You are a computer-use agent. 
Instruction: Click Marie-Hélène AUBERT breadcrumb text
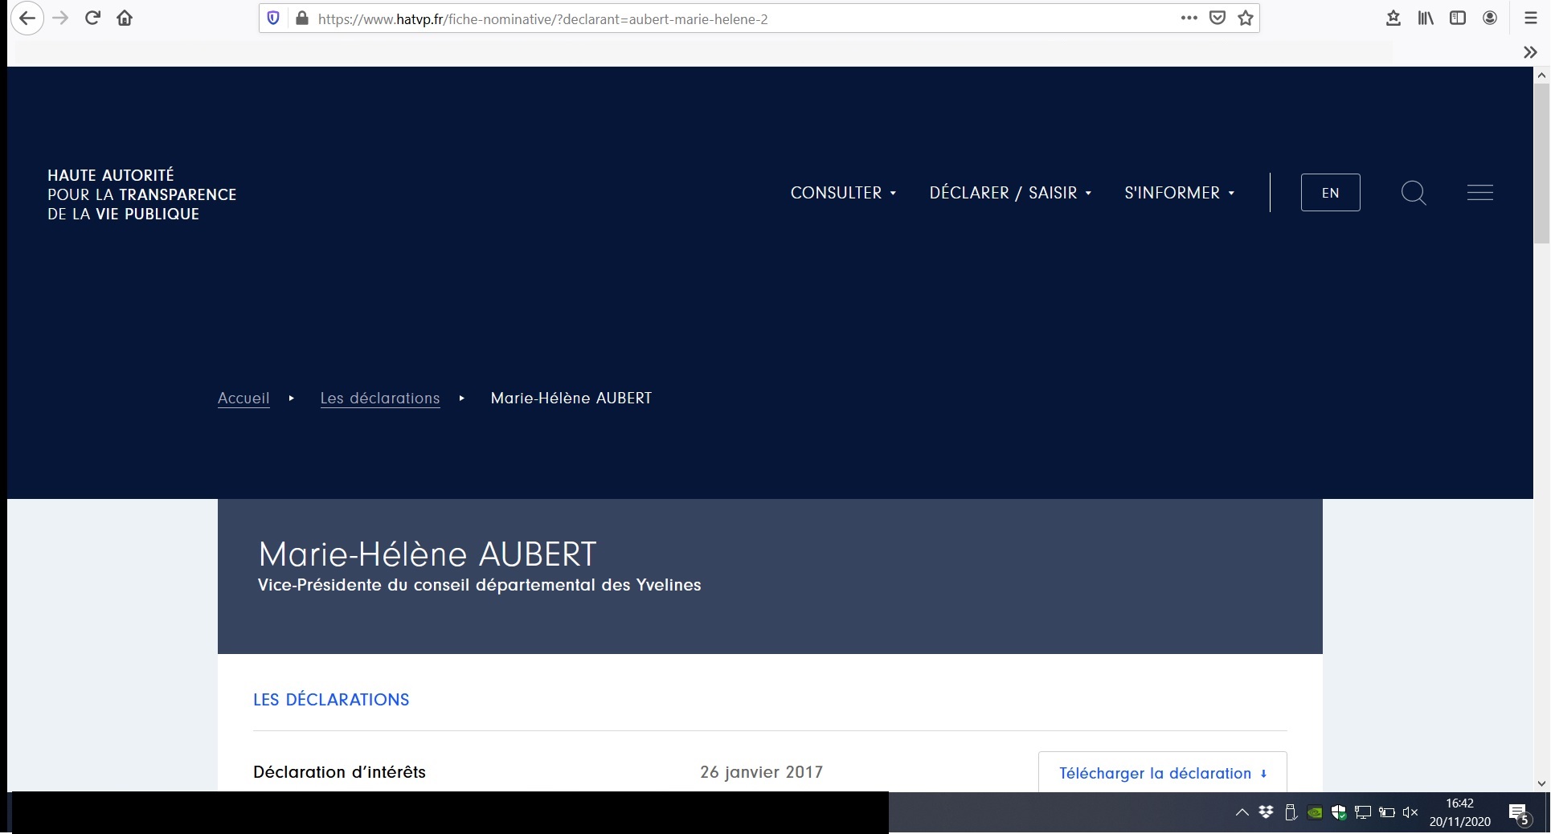(x=571, y=399)
